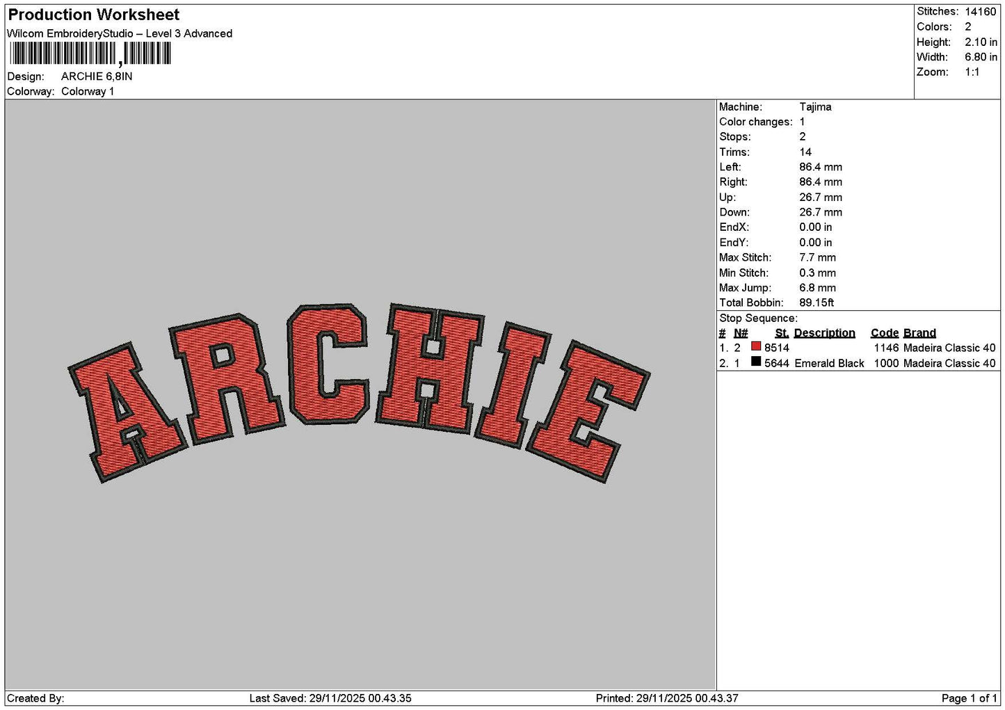The image size is (1005, 710).
Task: Click the ARCHIE embroidery design preview
Action: [359, 393]
